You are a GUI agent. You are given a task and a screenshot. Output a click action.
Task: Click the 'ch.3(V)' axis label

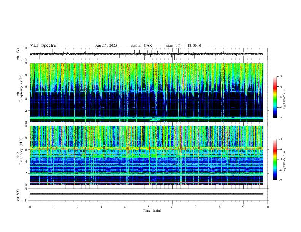18,194
